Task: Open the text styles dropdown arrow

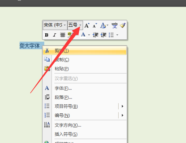Action: pos(107,25)
